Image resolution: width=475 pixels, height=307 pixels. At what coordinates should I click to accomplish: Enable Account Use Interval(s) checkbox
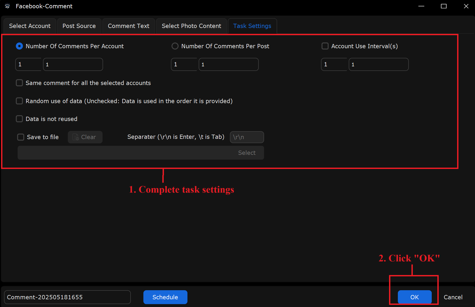(325, 46)
